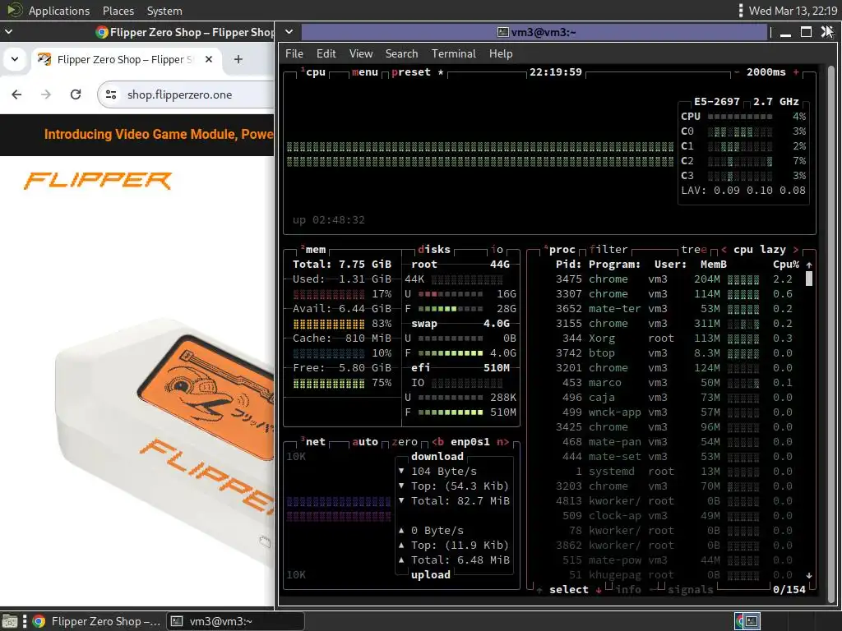The height and width of the screenshot is (631, 842).
Task: Select next network interface with n arrow
Action: 502,441
